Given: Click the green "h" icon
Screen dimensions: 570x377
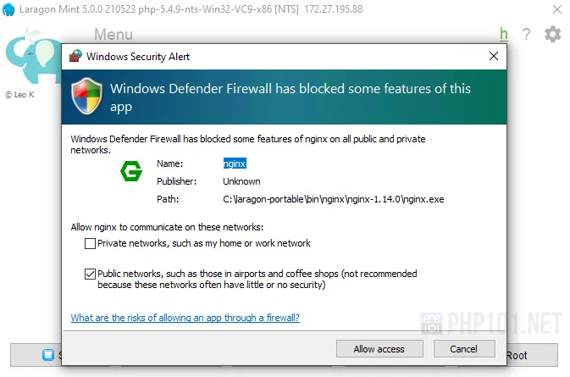Looking at the screenshot, I should pos(504,35).
